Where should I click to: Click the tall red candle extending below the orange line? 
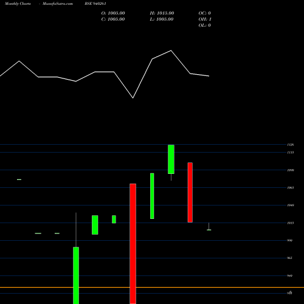pos(133,244)
